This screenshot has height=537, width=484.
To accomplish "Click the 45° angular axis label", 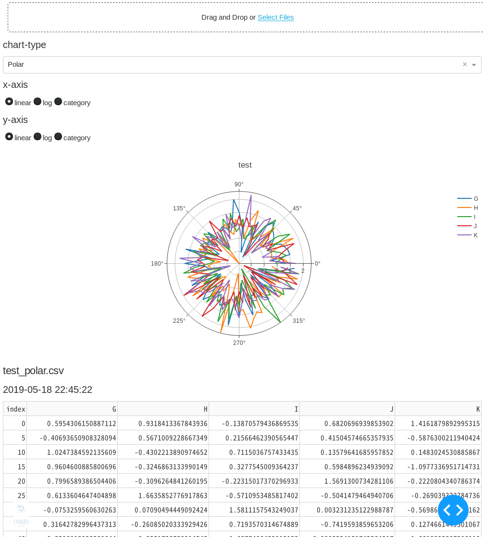I will [297, 208].
